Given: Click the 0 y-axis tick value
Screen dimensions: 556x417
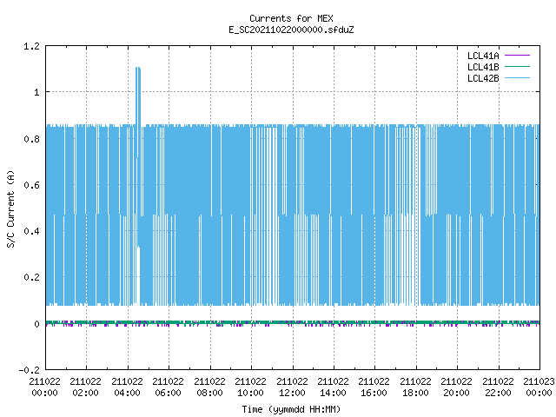Looking at the screenshot, I should coord(36,324).
